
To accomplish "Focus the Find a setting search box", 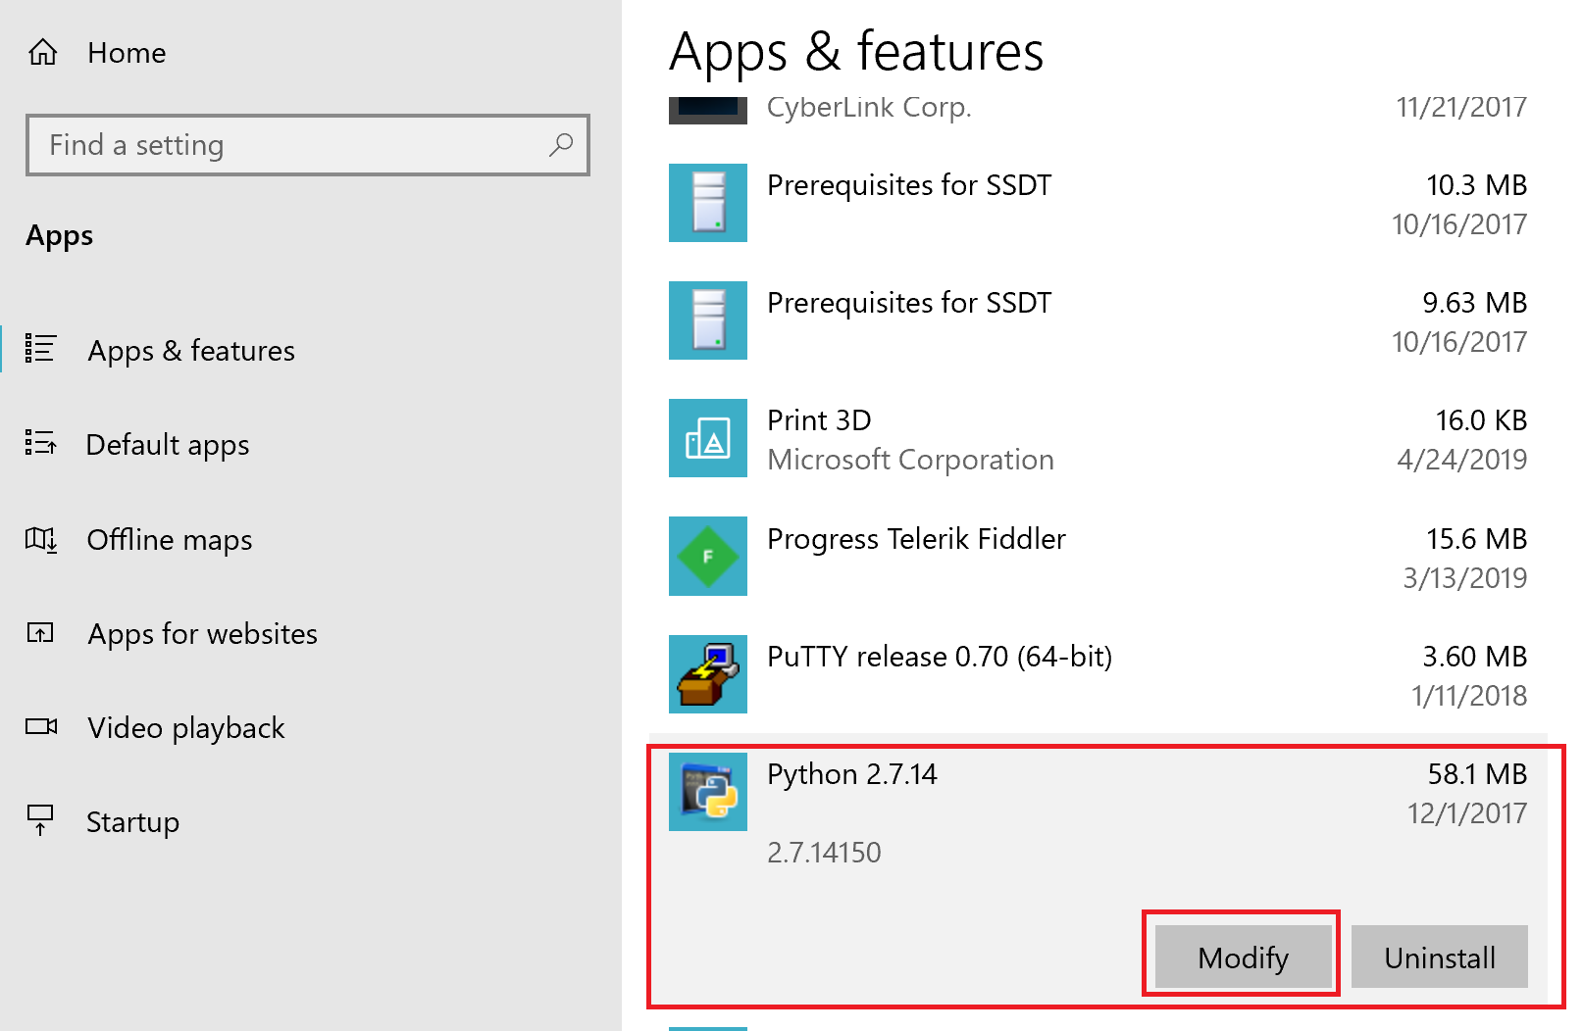I will 308,145.
